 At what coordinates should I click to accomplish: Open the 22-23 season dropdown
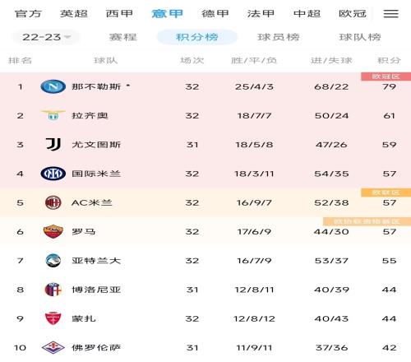[46, 37]
